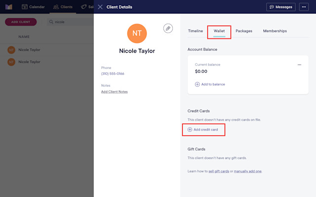
Task: Click the ADD CLIENT button
Action: 21,22
